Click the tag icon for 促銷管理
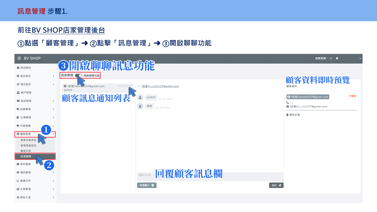377x212 pixels. coord(18,109)
